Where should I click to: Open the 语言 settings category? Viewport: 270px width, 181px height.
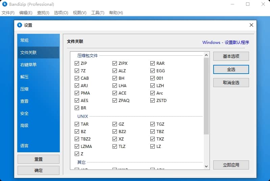[x=39, y=146]
